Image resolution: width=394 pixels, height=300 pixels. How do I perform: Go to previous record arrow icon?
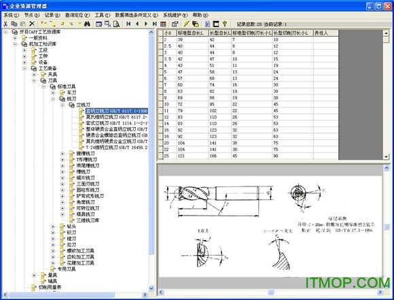(x=137, y=24)
